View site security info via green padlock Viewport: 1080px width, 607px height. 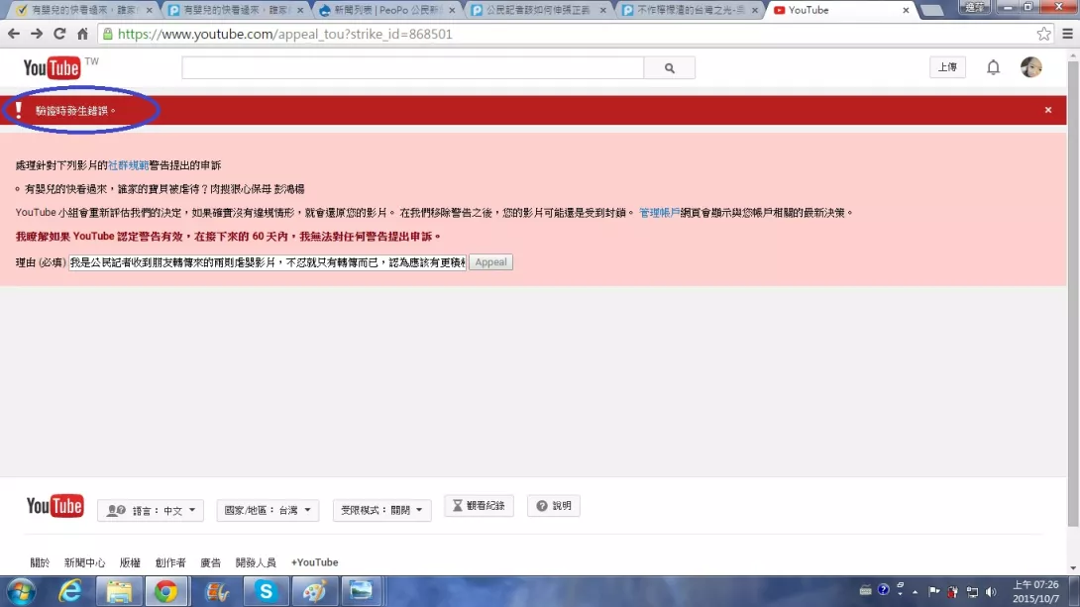point(107,34)
